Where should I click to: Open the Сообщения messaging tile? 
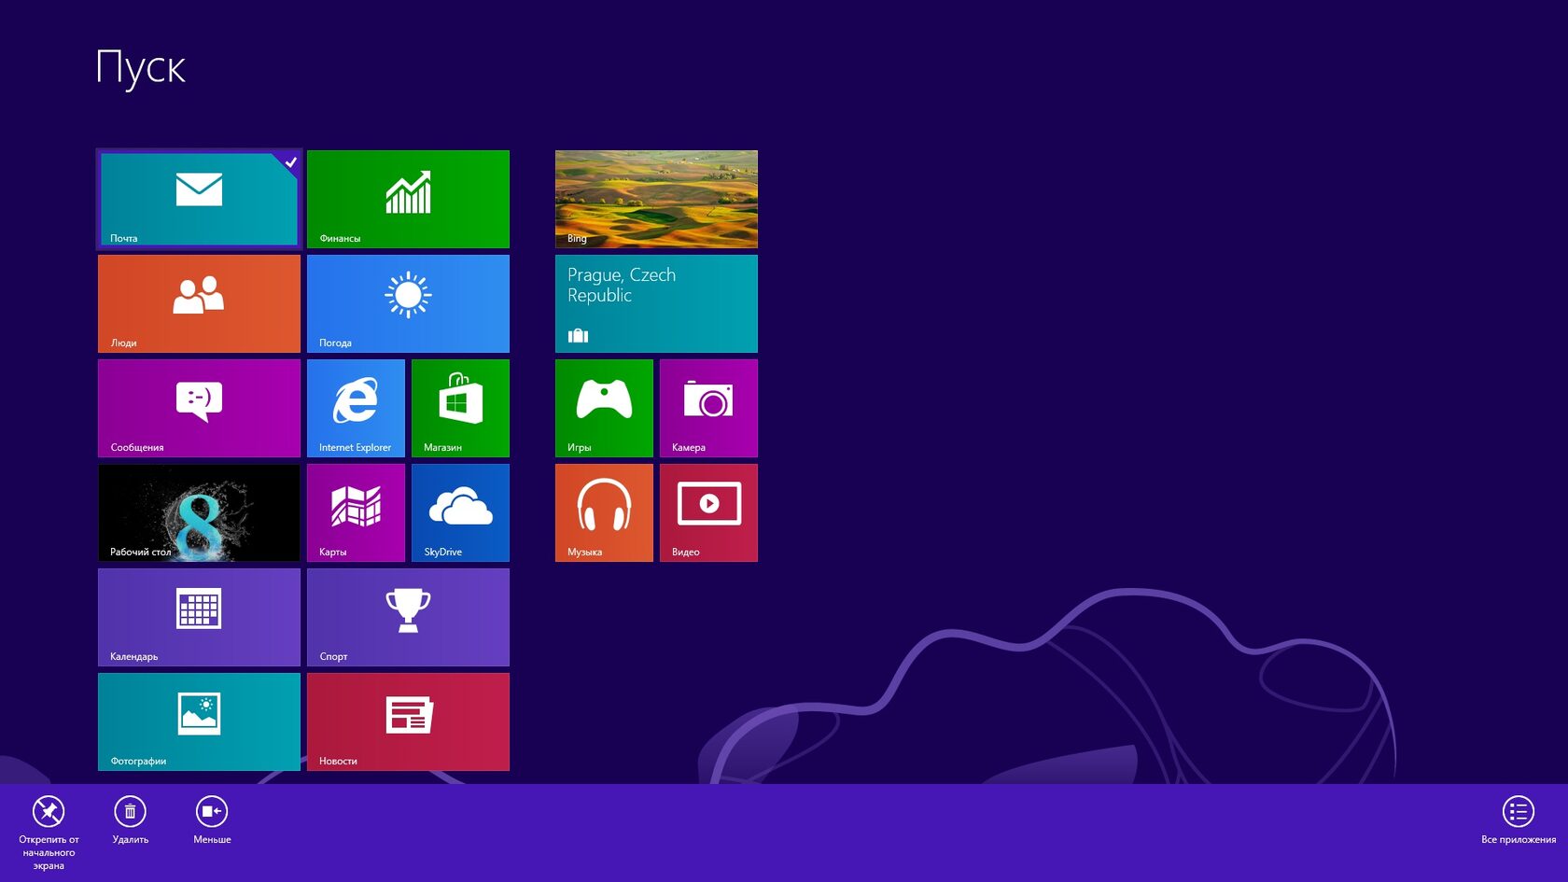[199, 408]
